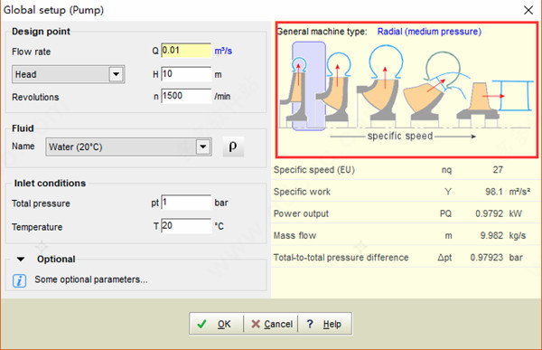Click Radial (medium pressure) machine type text
Screen dimensions: 542x350
[x=429, y=32]
